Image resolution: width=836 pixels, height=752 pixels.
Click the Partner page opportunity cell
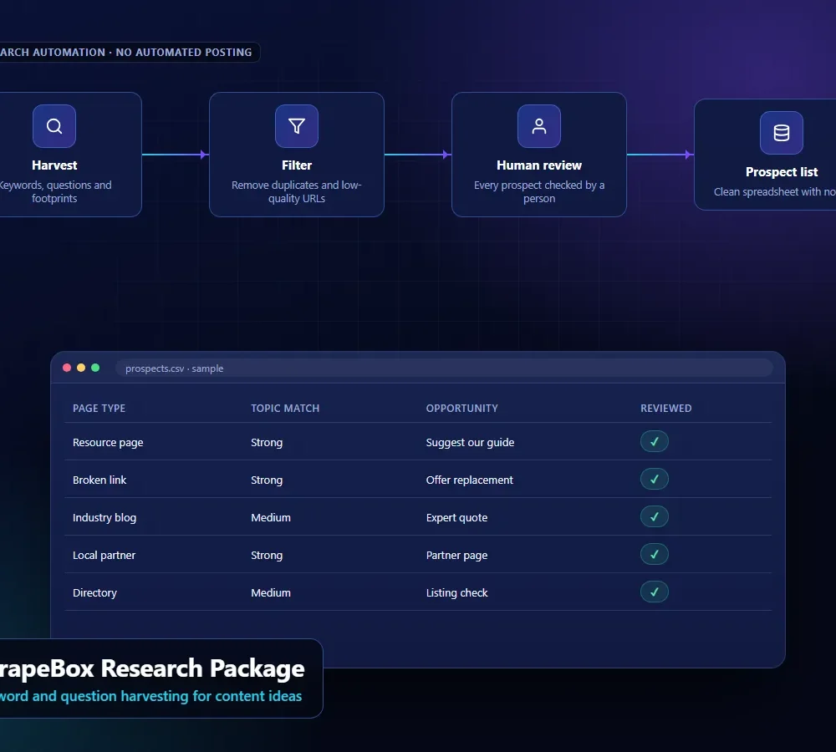pyautogui.click(x=457, y=555)
